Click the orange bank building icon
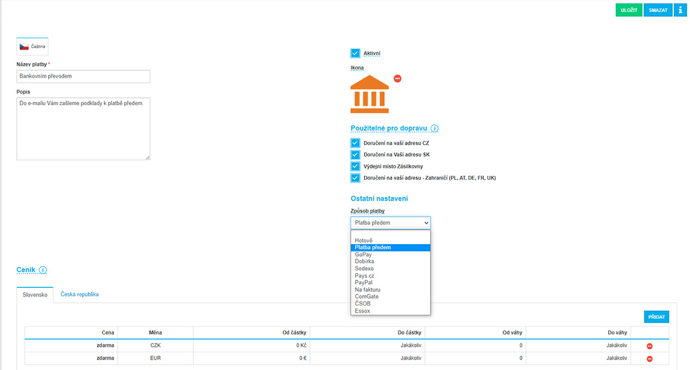 click(369, 94)
